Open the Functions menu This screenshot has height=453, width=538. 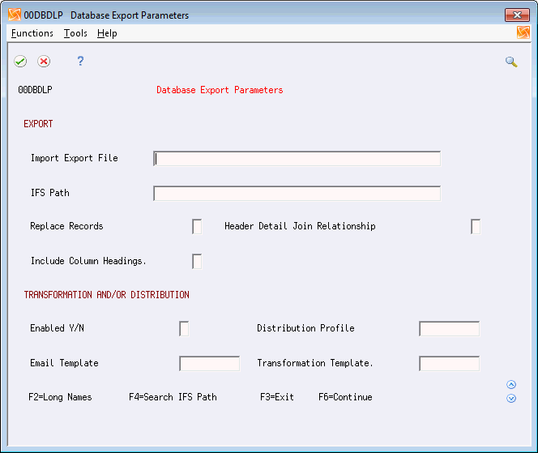(32, 33)
